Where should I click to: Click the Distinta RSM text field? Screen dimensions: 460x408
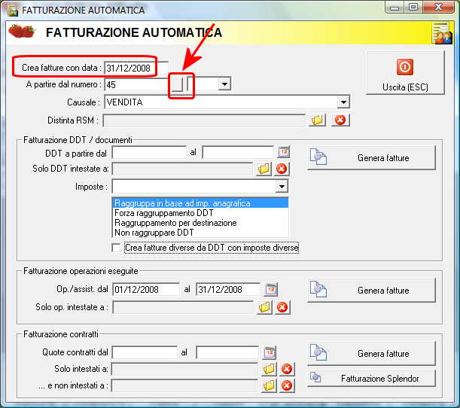coord(204,120)
